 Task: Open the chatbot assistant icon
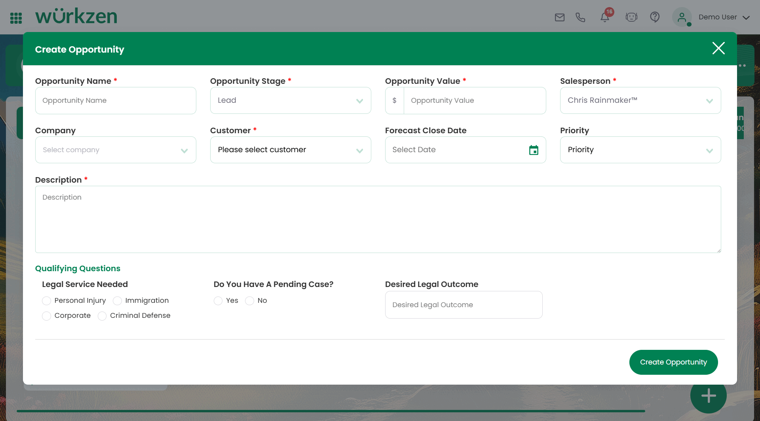tap(631, 17)
